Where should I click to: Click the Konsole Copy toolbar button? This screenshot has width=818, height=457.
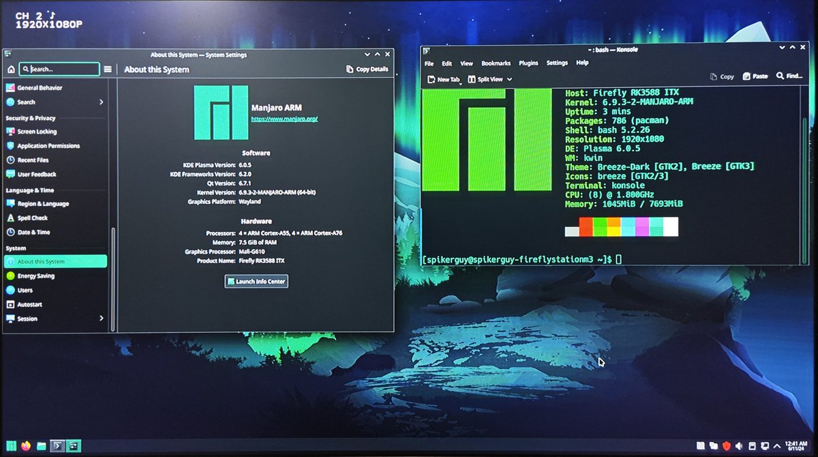[722, 76]
